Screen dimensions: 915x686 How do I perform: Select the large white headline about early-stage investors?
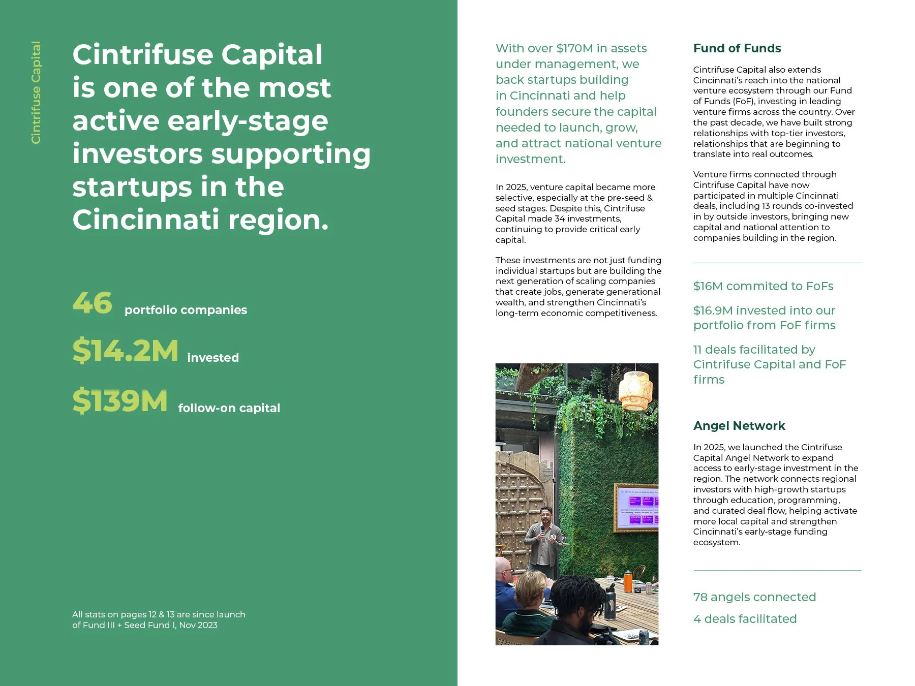pos(222,137)
